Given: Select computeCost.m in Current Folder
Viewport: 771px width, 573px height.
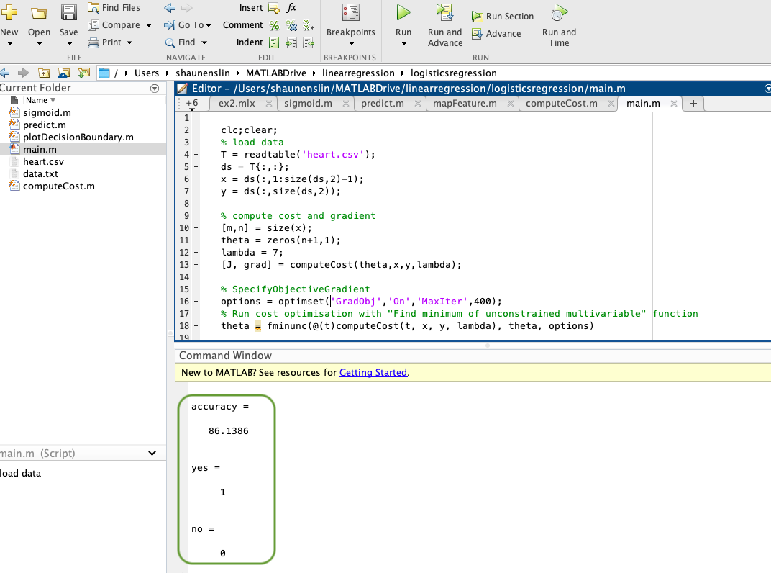Looking at the screenshot, I should click(x=59, y=186).
